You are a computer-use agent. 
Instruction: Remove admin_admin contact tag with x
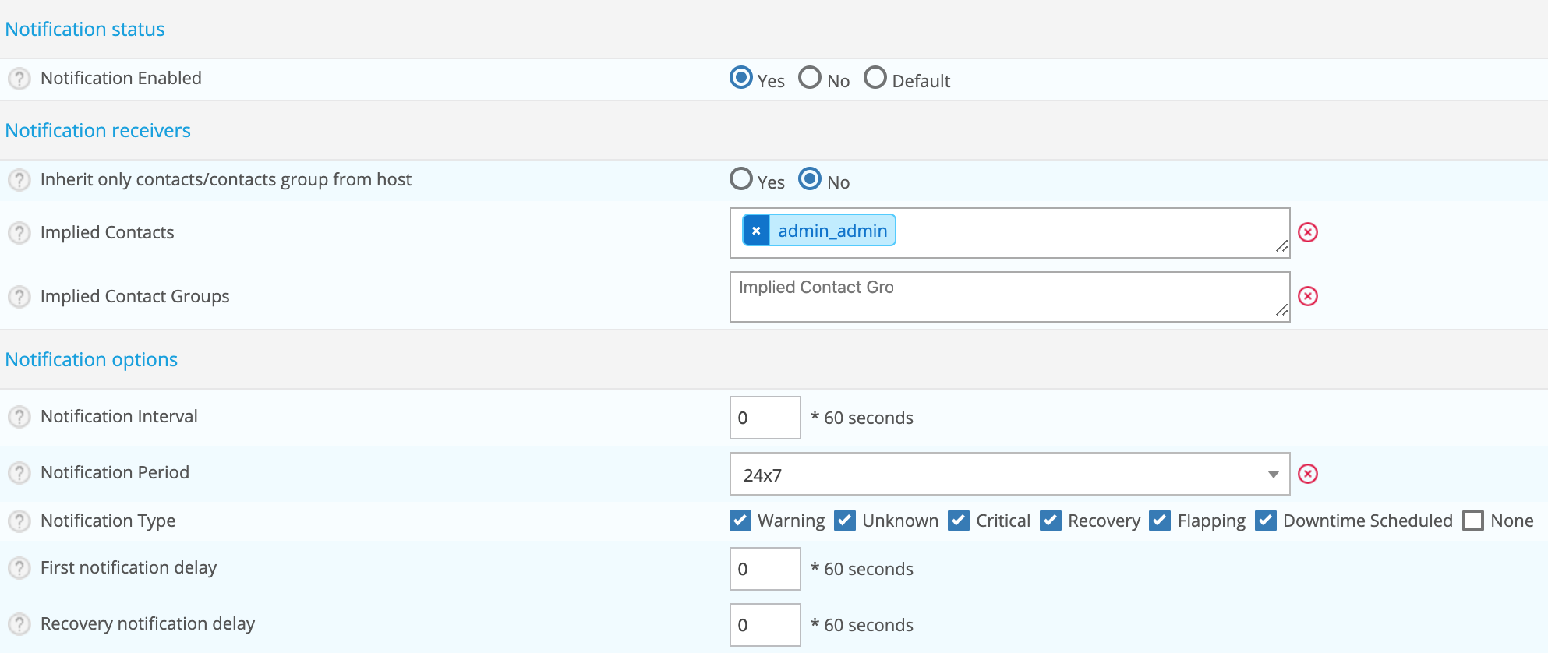(x=756, y=231)
